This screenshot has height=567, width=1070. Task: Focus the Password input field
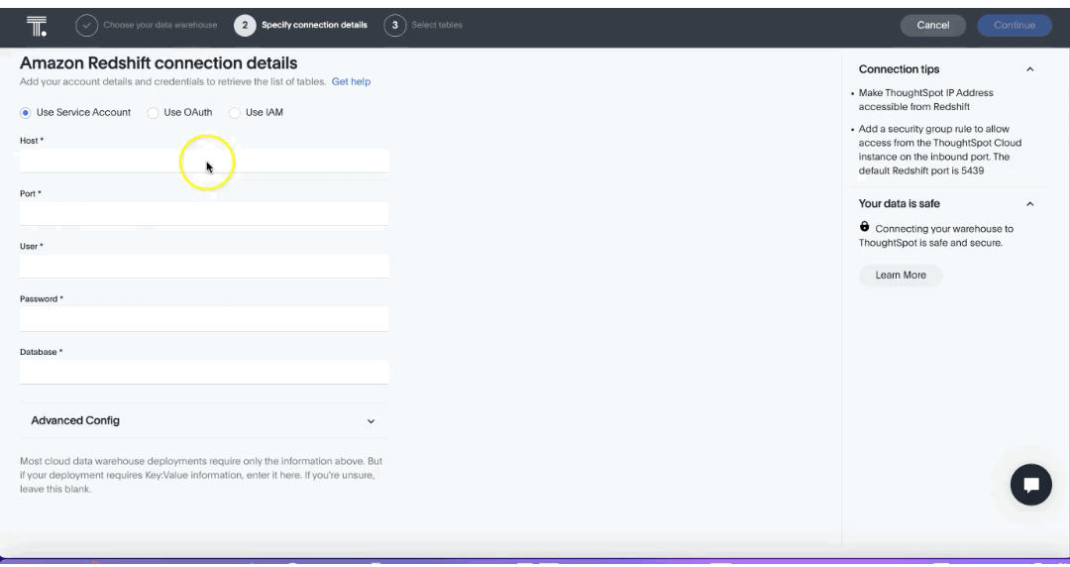point(204,319)
